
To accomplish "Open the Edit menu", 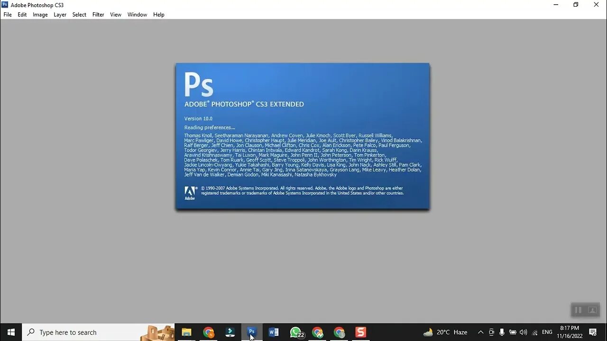I will 22,15.
